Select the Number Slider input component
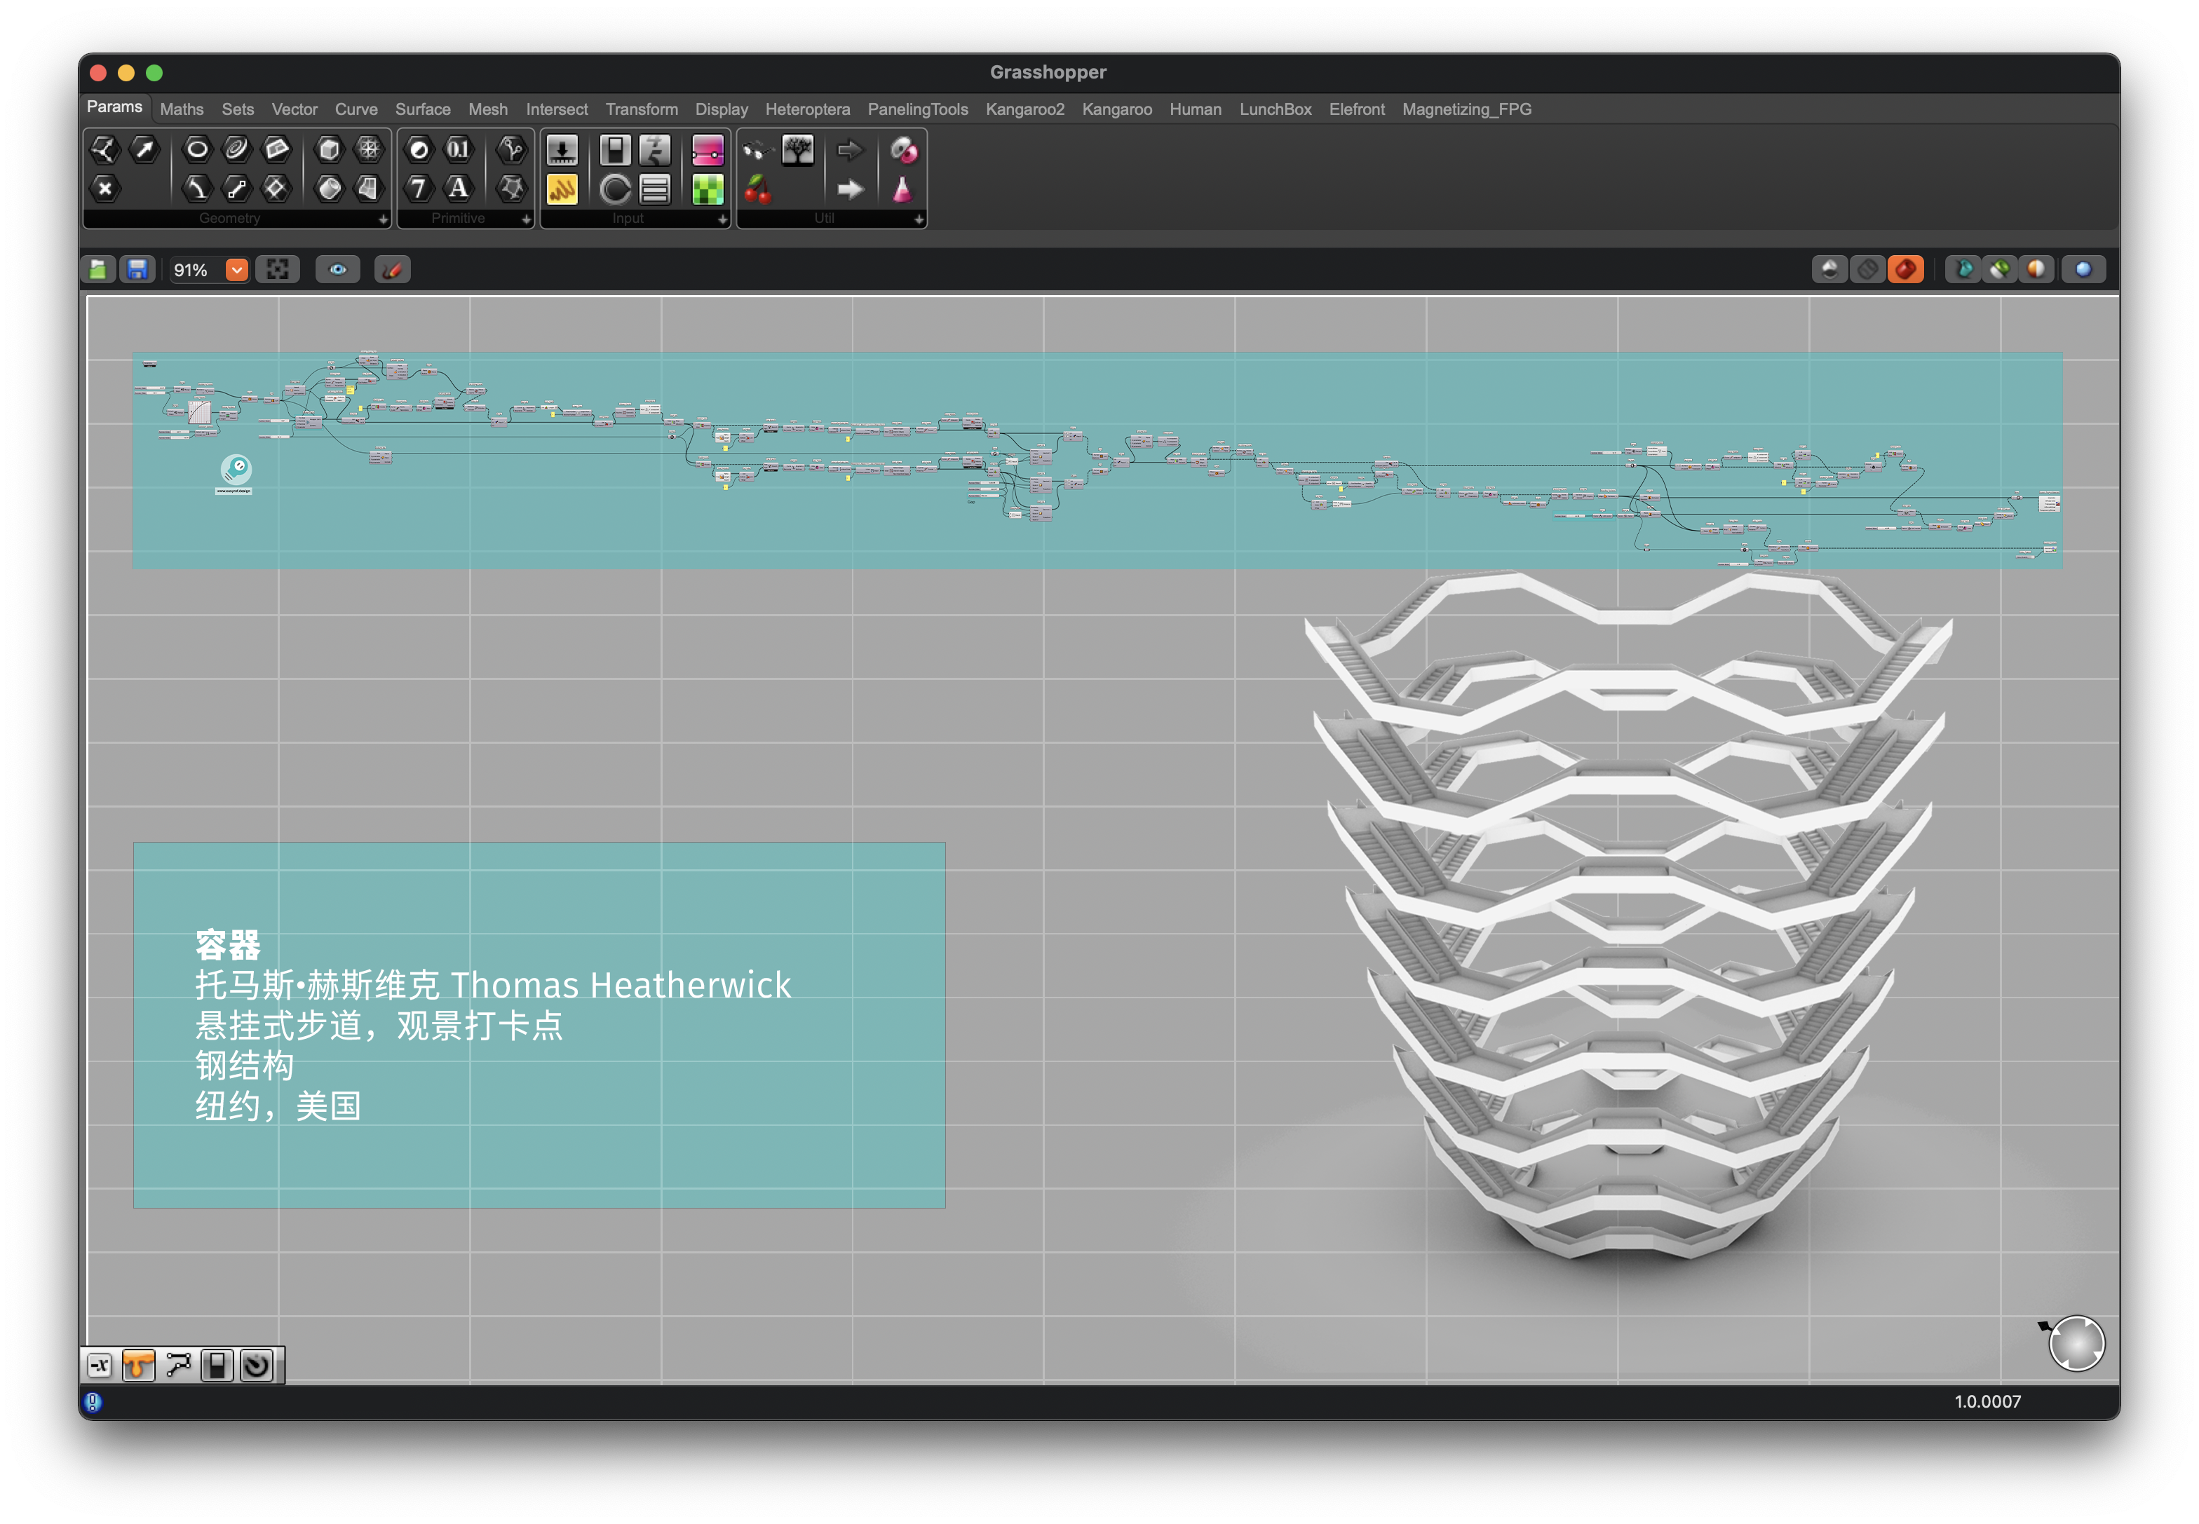 (562, 150)
